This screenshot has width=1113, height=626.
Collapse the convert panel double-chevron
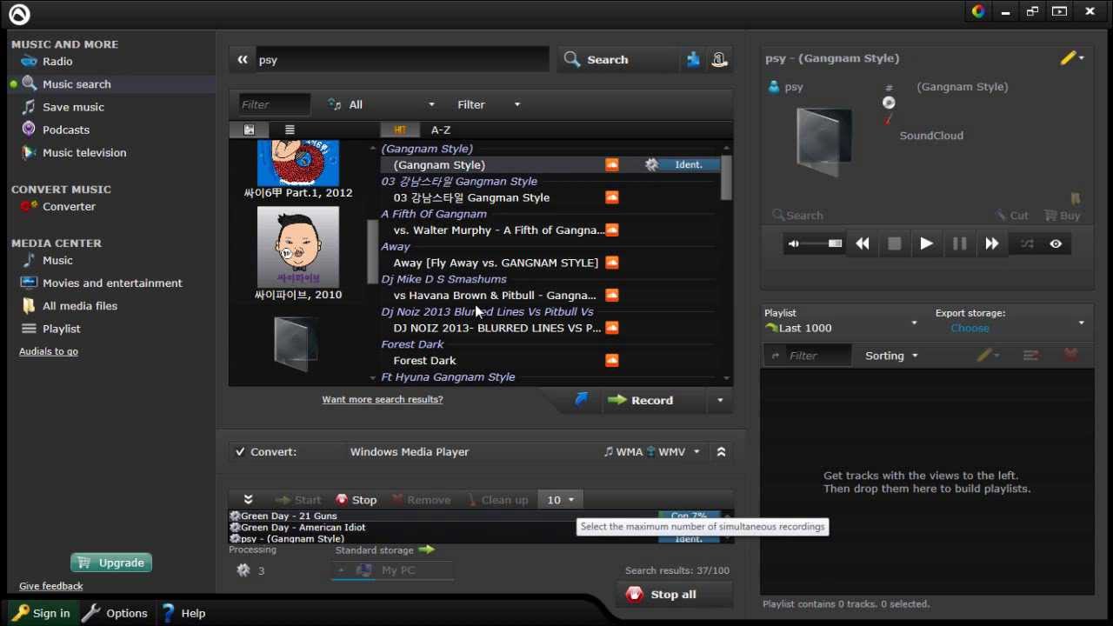coord(721,452)
